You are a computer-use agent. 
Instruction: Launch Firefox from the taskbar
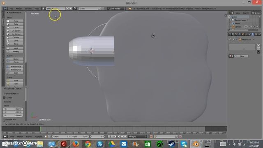point(76,144)
